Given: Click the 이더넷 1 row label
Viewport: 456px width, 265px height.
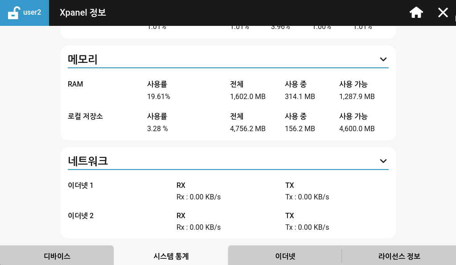Looking at the screenshot, I should click(80, 185).
